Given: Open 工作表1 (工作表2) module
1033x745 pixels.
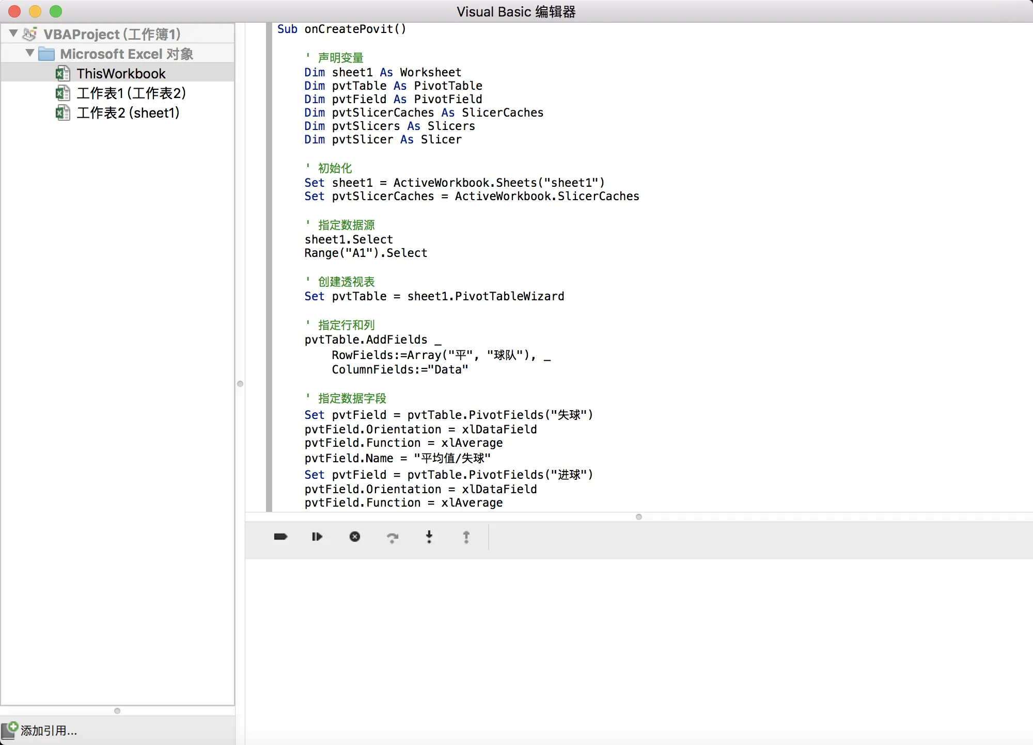Looking at the screenshot, I should (131, 93).
